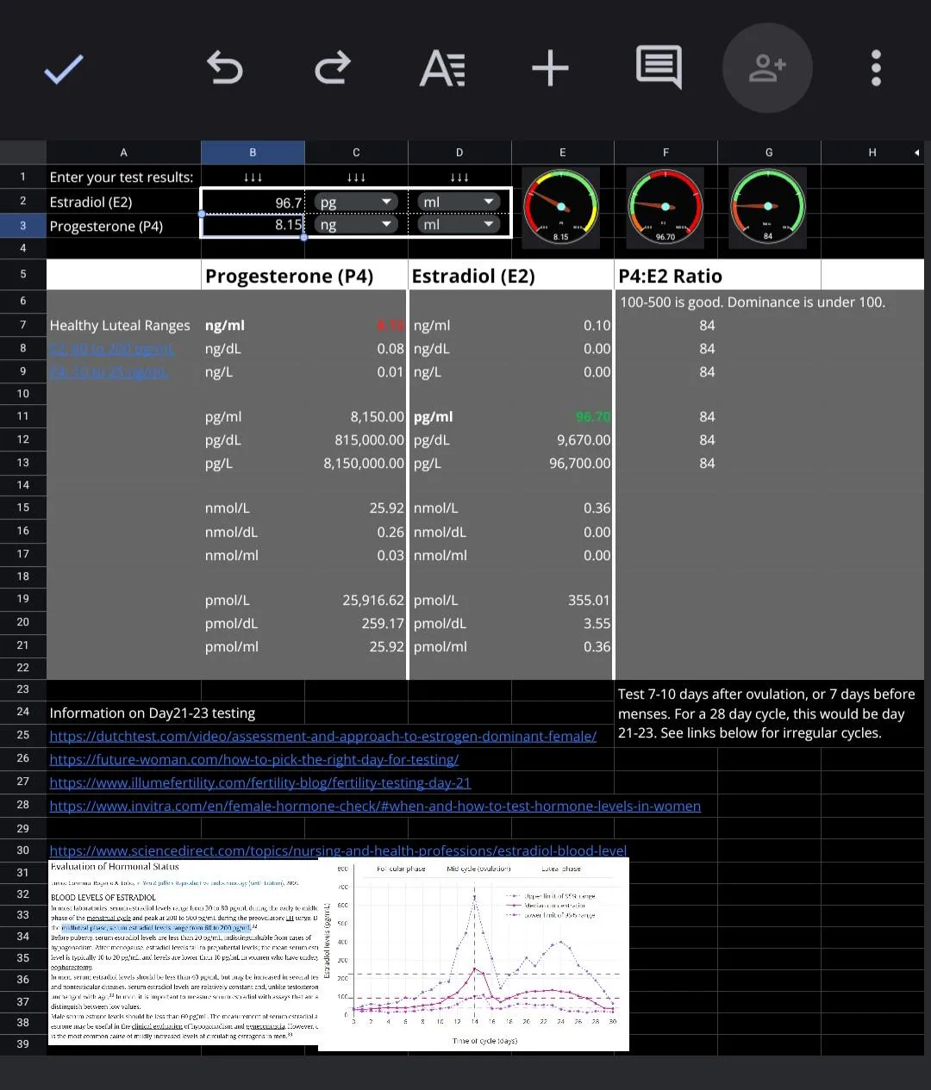Viewport: 931px width, 1090px height.
Task: Select the 'Estradiol (E2)' heading in row 5
Action: tap(511, 276)
